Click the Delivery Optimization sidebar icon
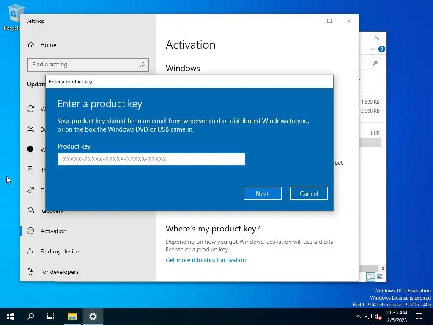 tap(30, 129)
